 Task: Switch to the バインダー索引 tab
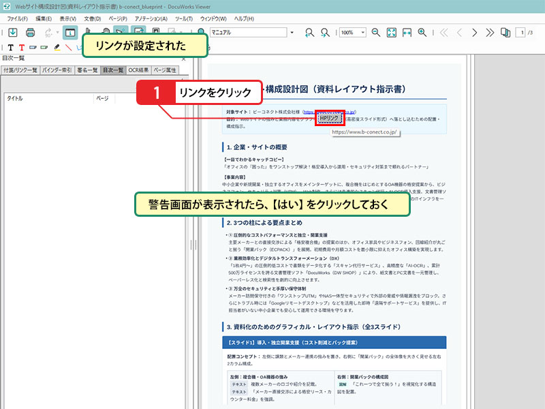[x=57, y=70]
